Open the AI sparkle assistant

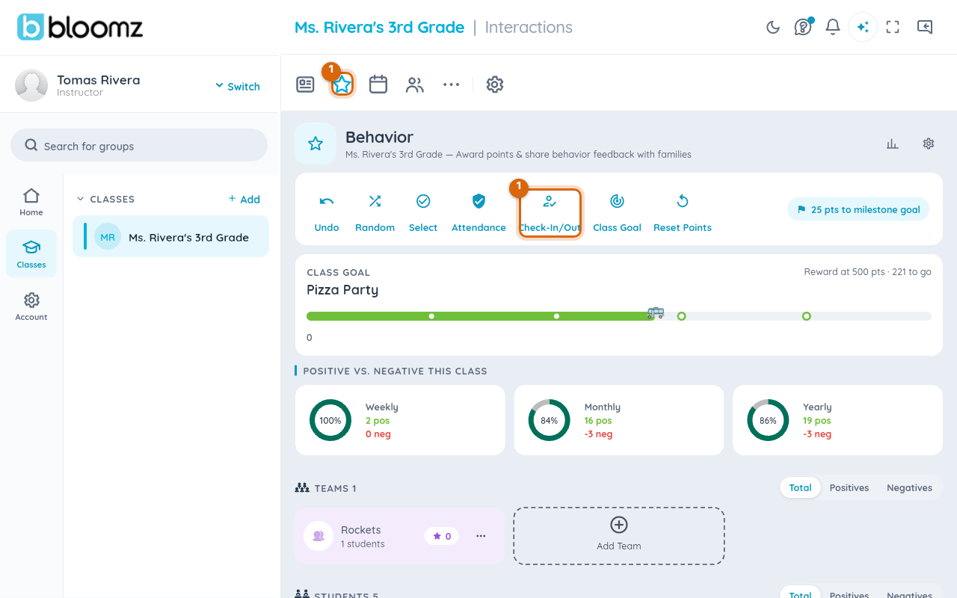click(863, 28)
